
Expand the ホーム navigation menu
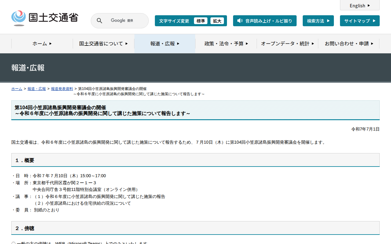pyautogui.click(x=42, y=44)
